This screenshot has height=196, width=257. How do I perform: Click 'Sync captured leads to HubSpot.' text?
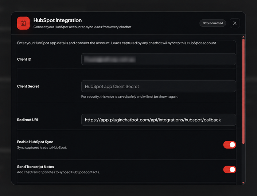42,148
